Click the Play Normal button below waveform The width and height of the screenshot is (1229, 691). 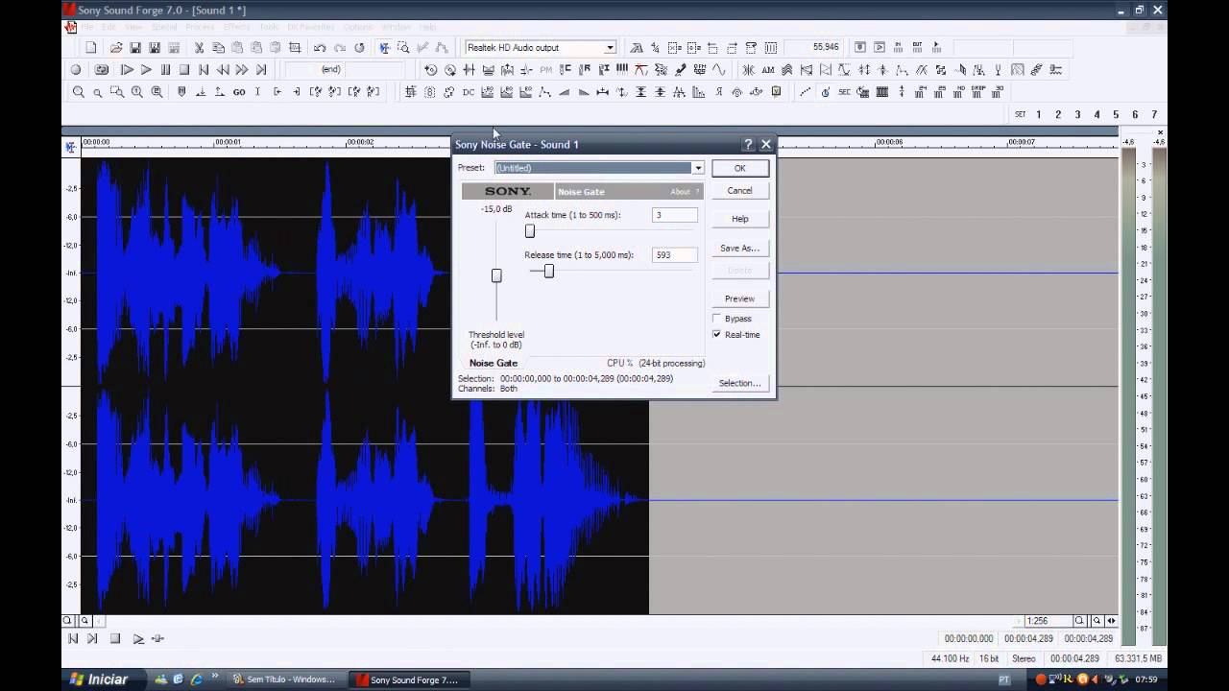tap(138, 638)
